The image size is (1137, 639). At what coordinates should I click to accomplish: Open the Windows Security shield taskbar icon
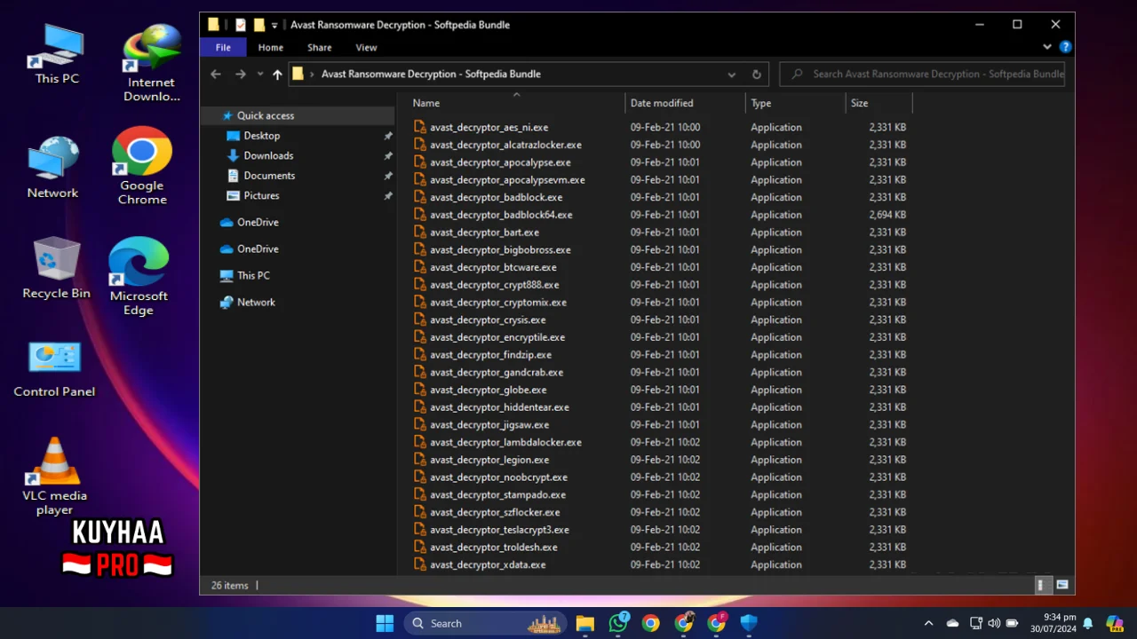point(749,623)
